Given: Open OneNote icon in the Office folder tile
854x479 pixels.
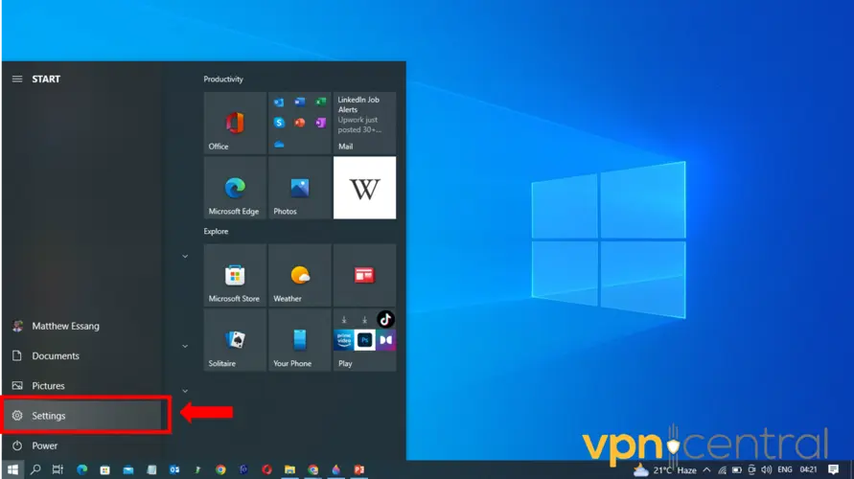Looking at the screenshot, I should pos(321,123).
